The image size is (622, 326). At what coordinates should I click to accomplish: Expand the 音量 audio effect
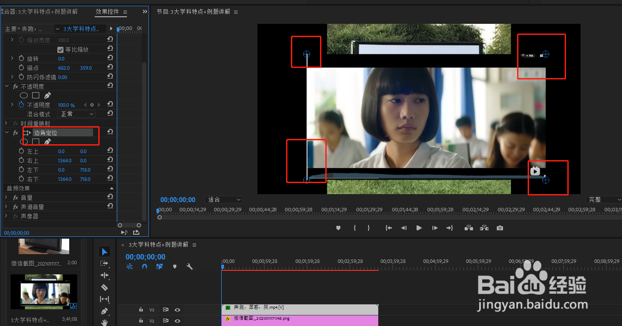coord(7,198)
